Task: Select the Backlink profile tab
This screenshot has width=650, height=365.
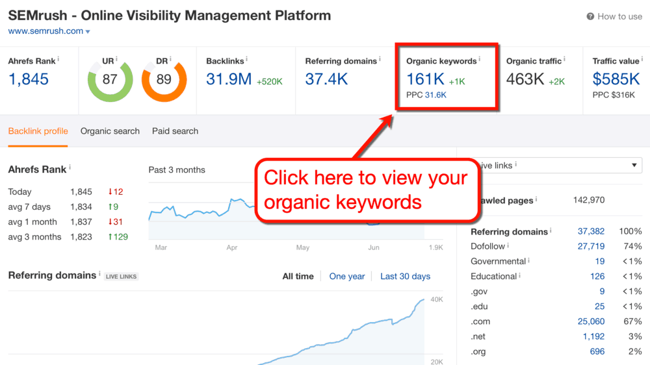Action: [38, 131]
